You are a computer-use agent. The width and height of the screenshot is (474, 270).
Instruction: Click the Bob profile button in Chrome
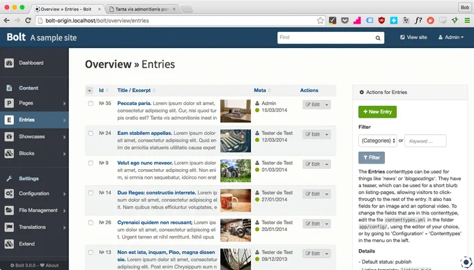(x=465, y=8)
